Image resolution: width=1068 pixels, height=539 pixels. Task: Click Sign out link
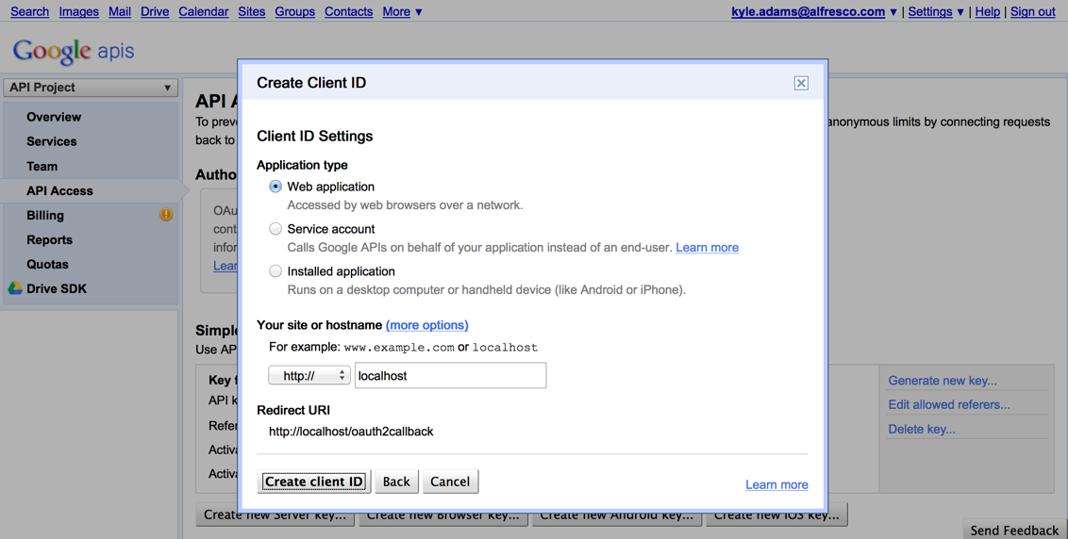point(1032,11)
